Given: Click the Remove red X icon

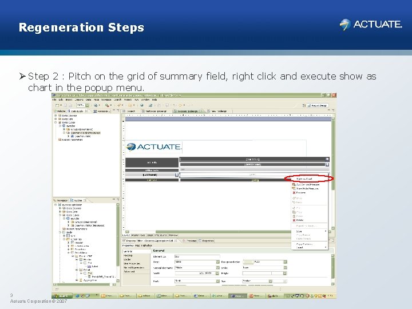Looking at the screenshot, I should pyautogui.click(x=294, y=193).
